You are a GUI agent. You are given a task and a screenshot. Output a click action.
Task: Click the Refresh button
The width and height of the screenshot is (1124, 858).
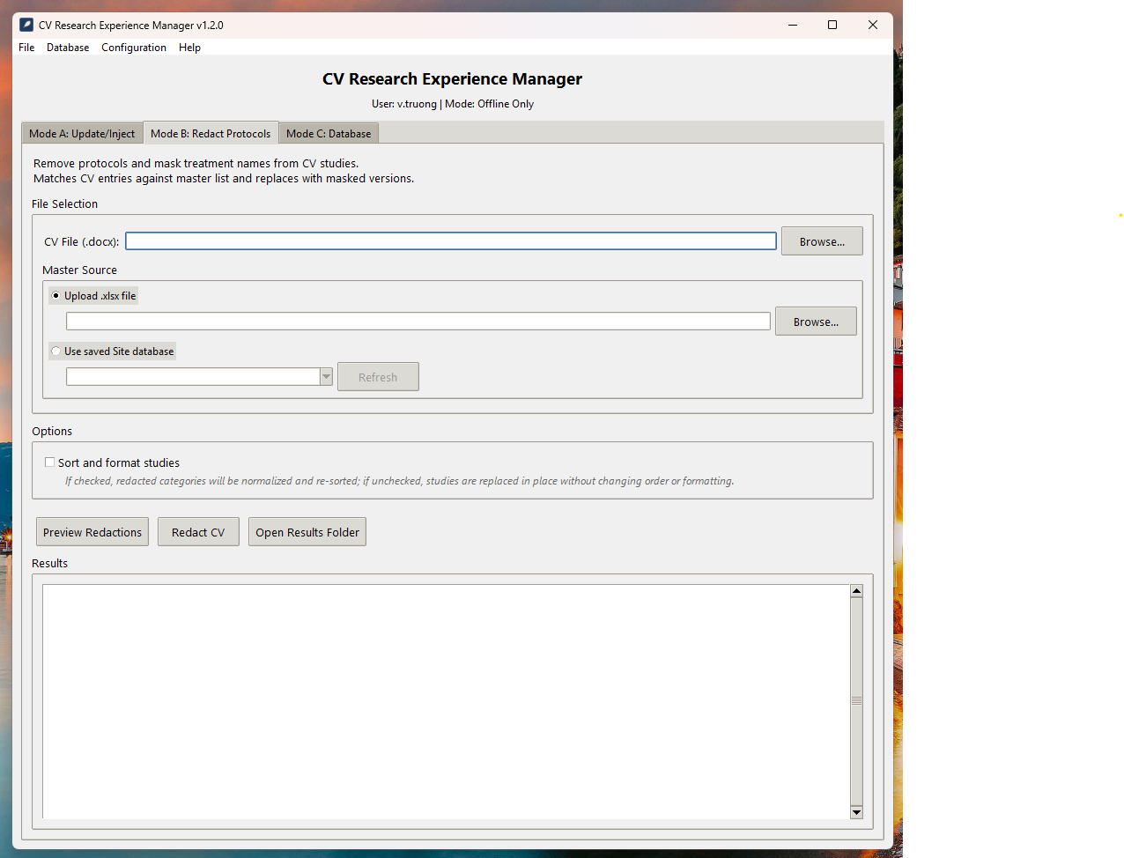[x=378, y=377]
